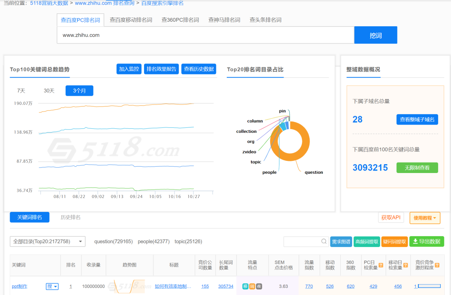Switch to 查百度移动排名词 tab

pyautogui.click(x=131, y=20)
